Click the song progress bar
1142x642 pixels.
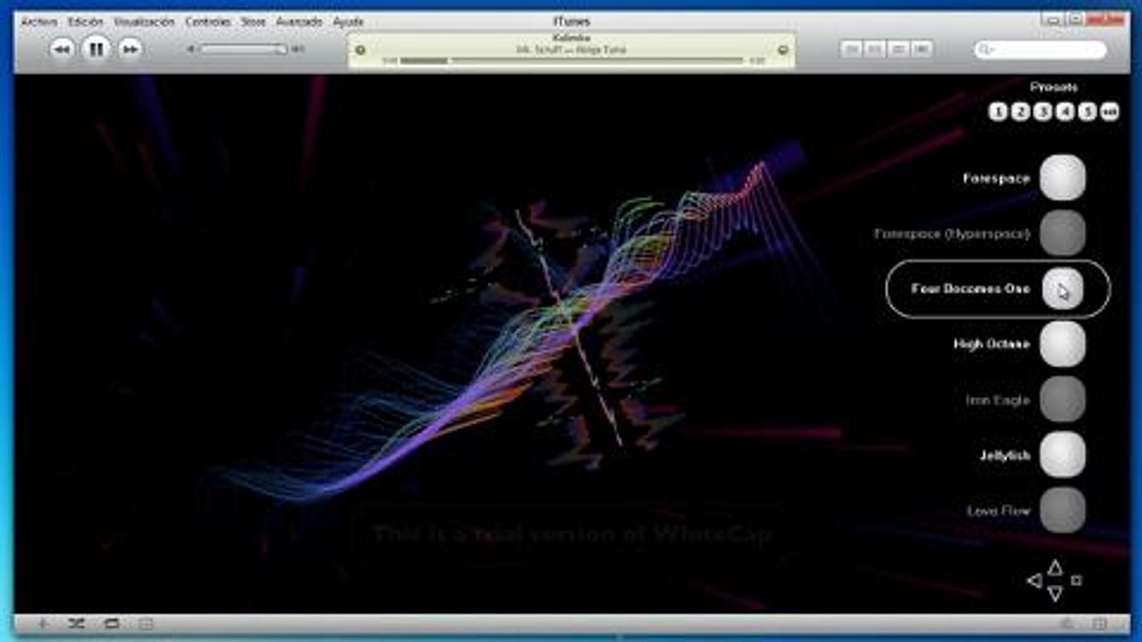pos(571,61)
